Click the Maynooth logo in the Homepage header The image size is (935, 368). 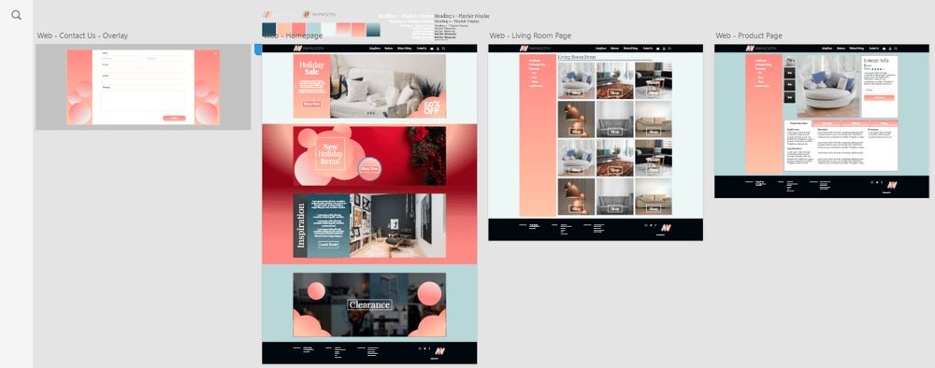pyautogui.click(x=309, y=49)
